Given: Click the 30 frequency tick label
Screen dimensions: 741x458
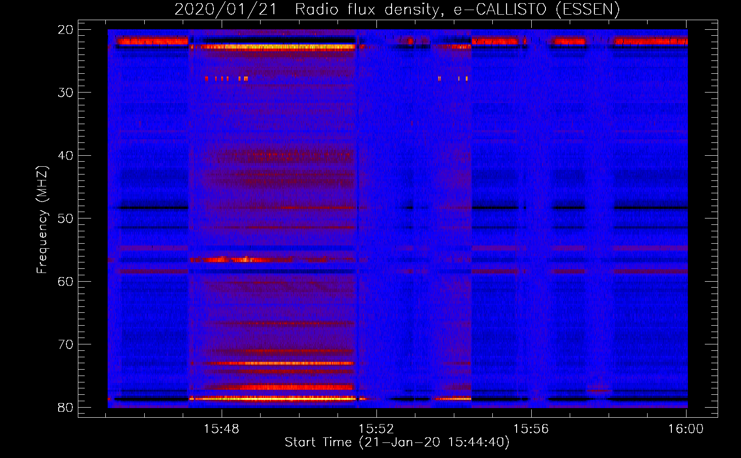Looking at the screenshot, I should click(x=65, y=93).
